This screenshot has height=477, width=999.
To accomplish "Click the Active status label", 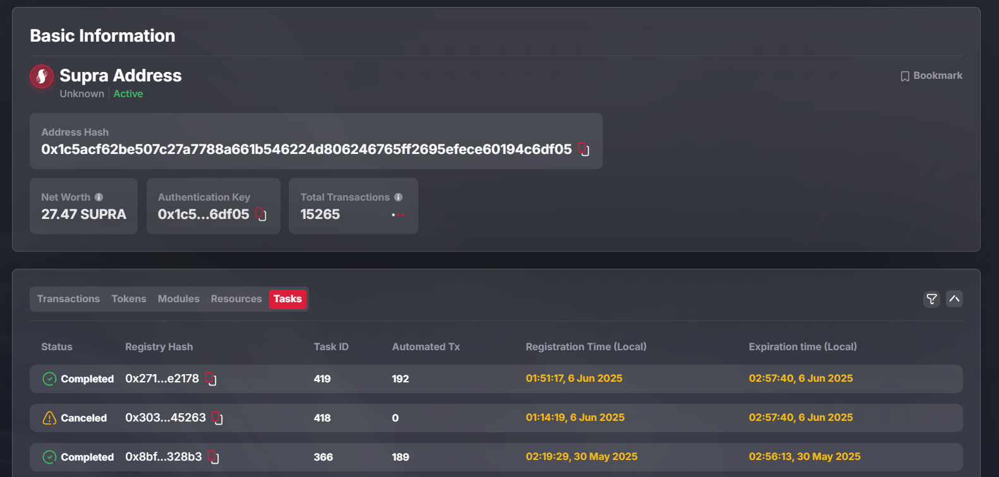I will click(x=128, y=94).
